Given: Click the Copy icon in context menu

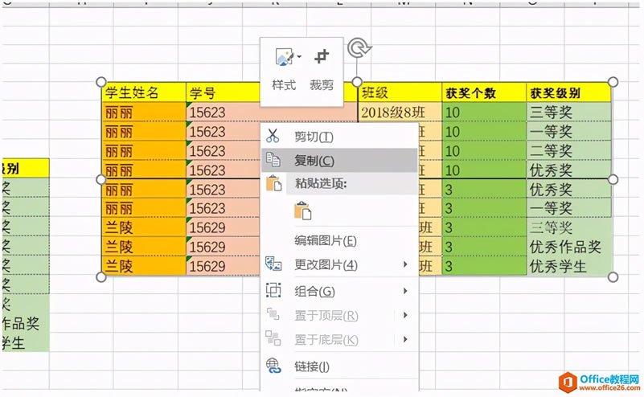Looking at the screenshot, I should [x=273, y=159].
